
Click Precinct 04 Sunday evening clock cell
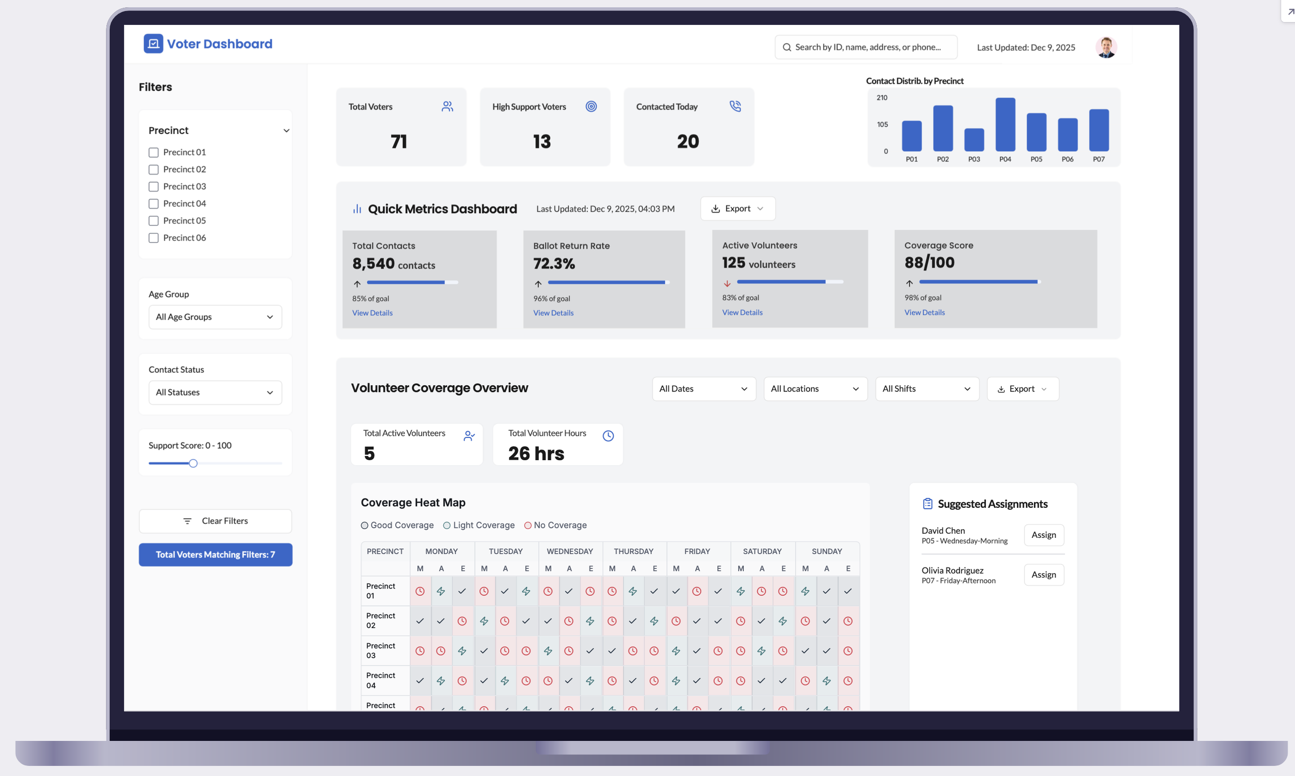pos(848,681)
